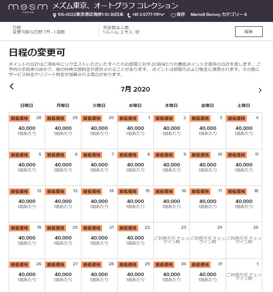Click unavailable July 23 cell

[x=171, y=240]
